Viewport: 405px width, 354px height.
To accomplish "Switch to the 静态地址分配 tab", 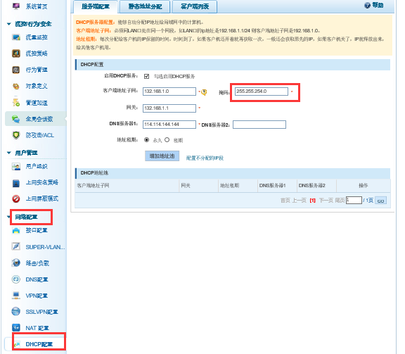I will tap(145, 6).
